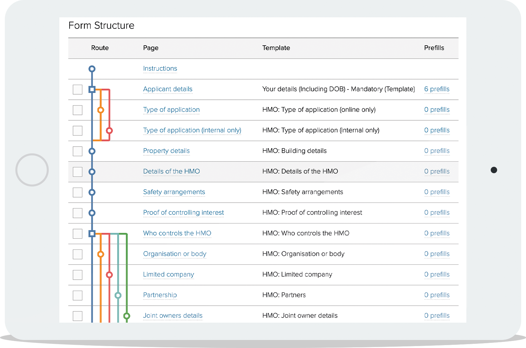526x348 pixels.
Task: Tick the Safety arrangements checkbox
Action: pyautogui.click(x=78, y=192)
